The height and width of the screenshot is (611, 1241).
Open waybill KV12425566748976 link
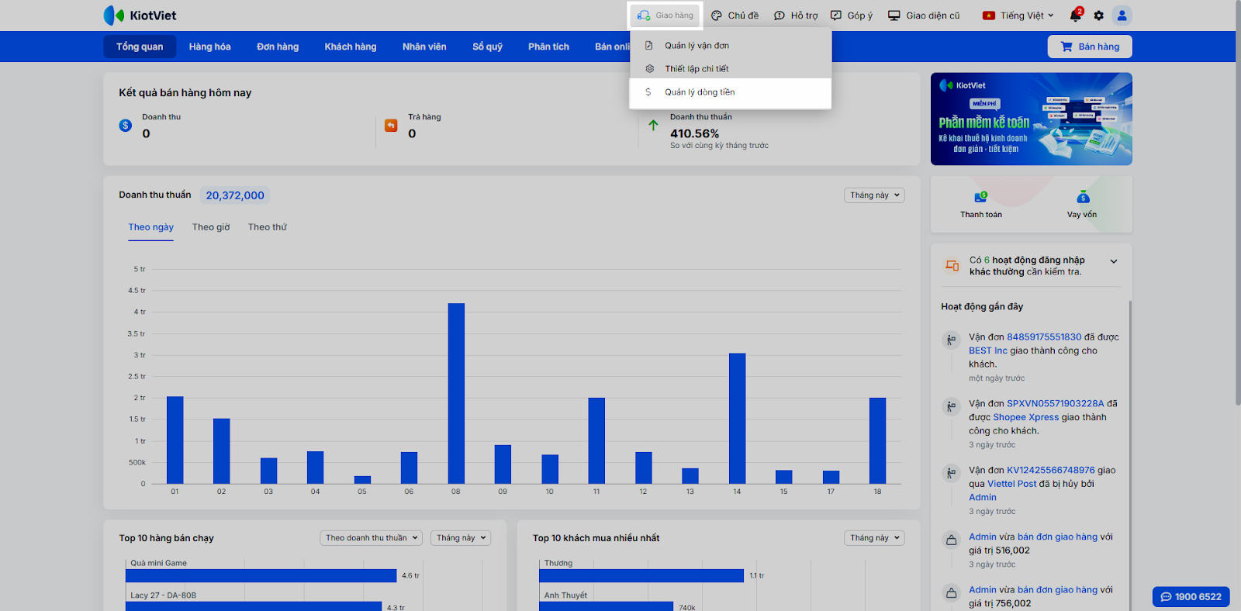tap(1051, 471)
